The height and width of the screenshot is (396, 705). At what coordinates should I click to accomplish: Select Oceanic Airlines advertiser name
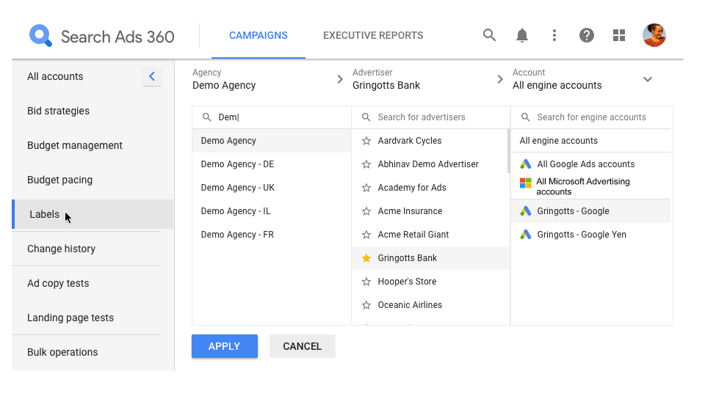[410, 305]
